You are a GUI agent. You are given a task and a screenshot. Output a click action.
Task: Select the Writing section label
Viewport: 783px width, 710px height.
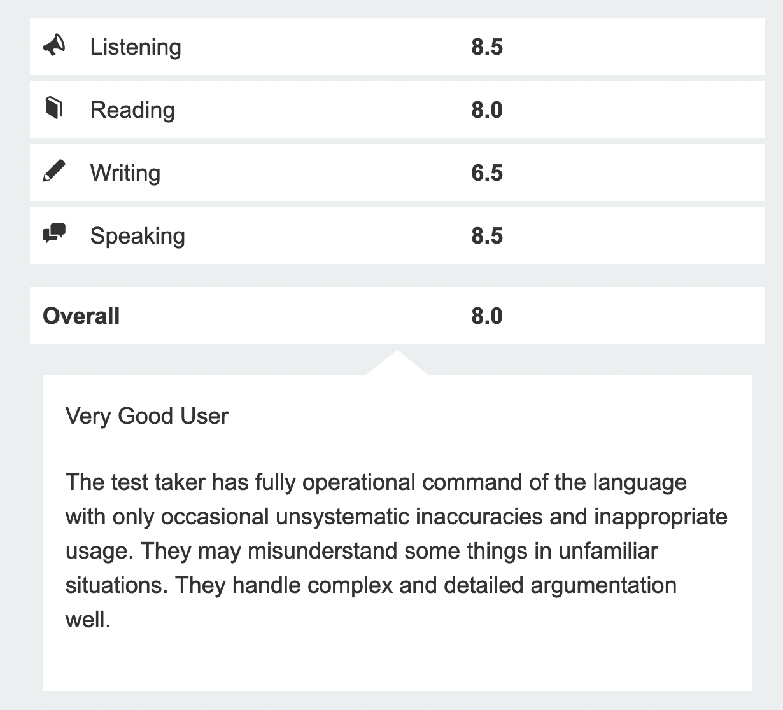125,173
